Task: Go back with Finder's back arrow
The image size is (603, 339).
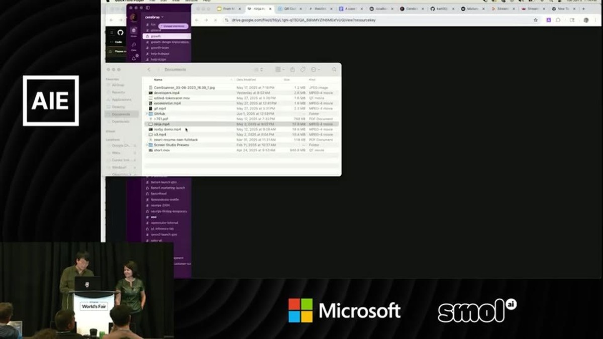Action: tap(149, 69)
